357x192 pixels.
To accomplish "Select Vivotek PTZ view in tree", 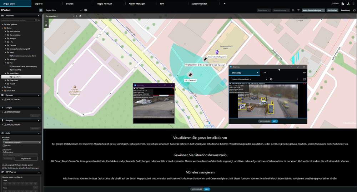I will click(16, 70).
